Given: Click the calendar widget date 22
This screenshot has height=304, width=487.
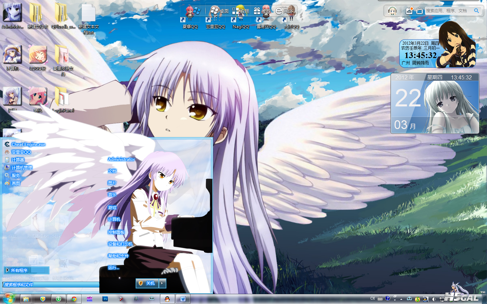Looking at the screenshot, I should click(408, 98).
